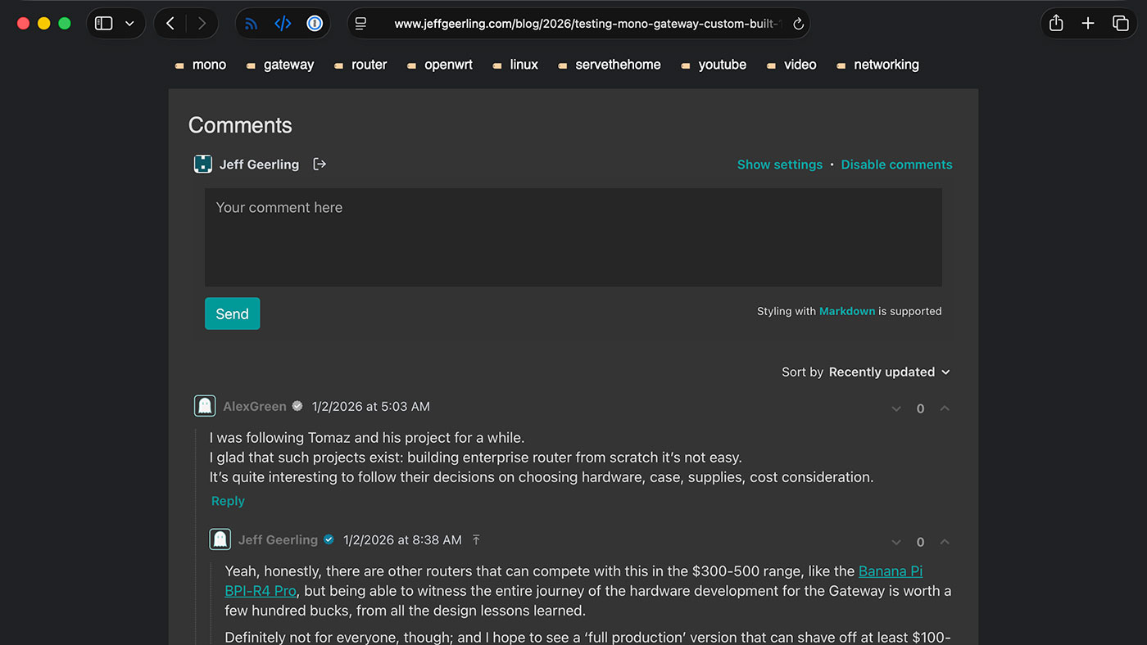Reload the current page
Viewport: 1147px width, 645px height.
(798, 24)
